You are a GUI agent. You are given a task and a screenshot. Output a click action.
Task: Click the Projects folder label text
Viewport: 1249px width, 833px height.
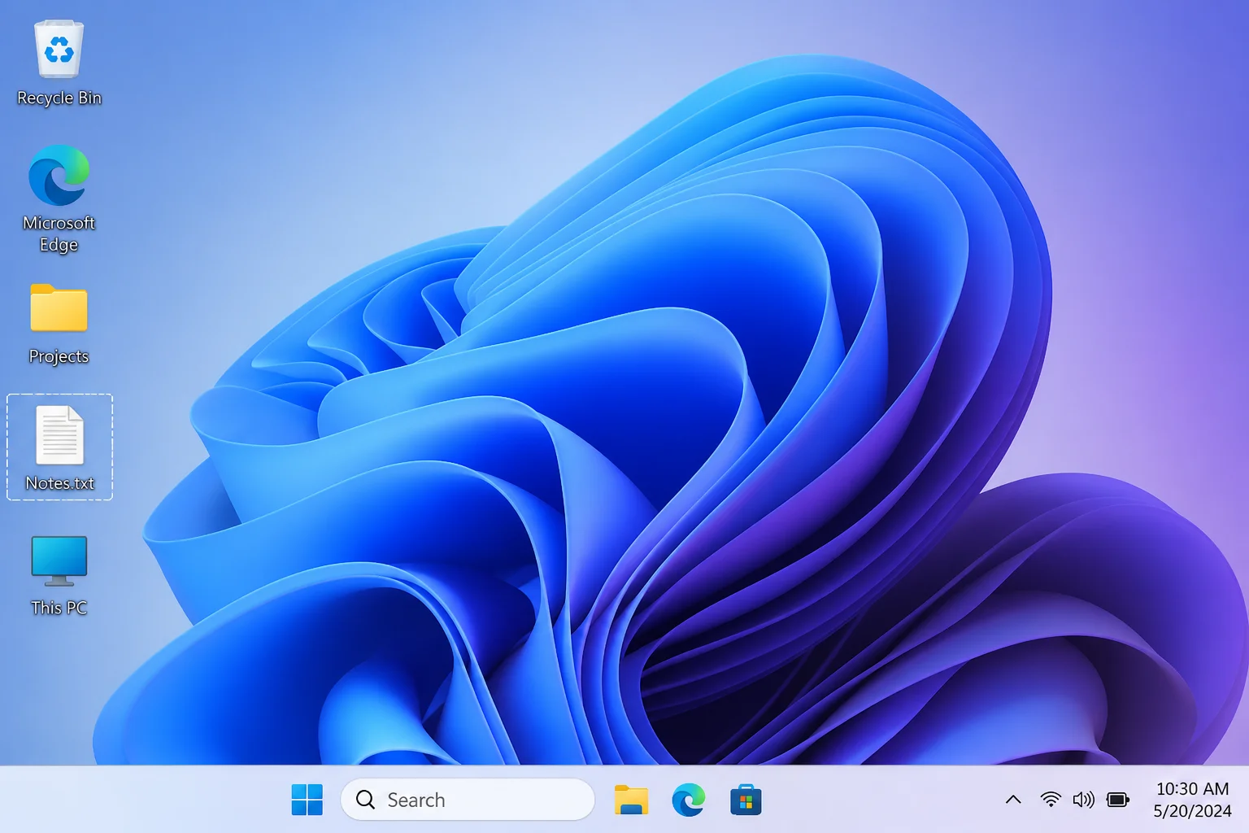(59, 356)
